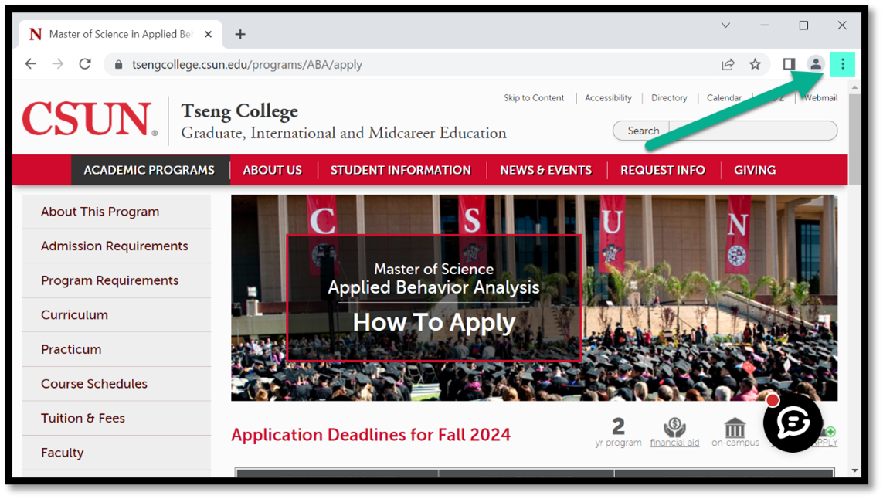The width and height of the screenshot is (883, 499).
Task: Go to Tuition & Fees page
Action: [x=83, y=418]
